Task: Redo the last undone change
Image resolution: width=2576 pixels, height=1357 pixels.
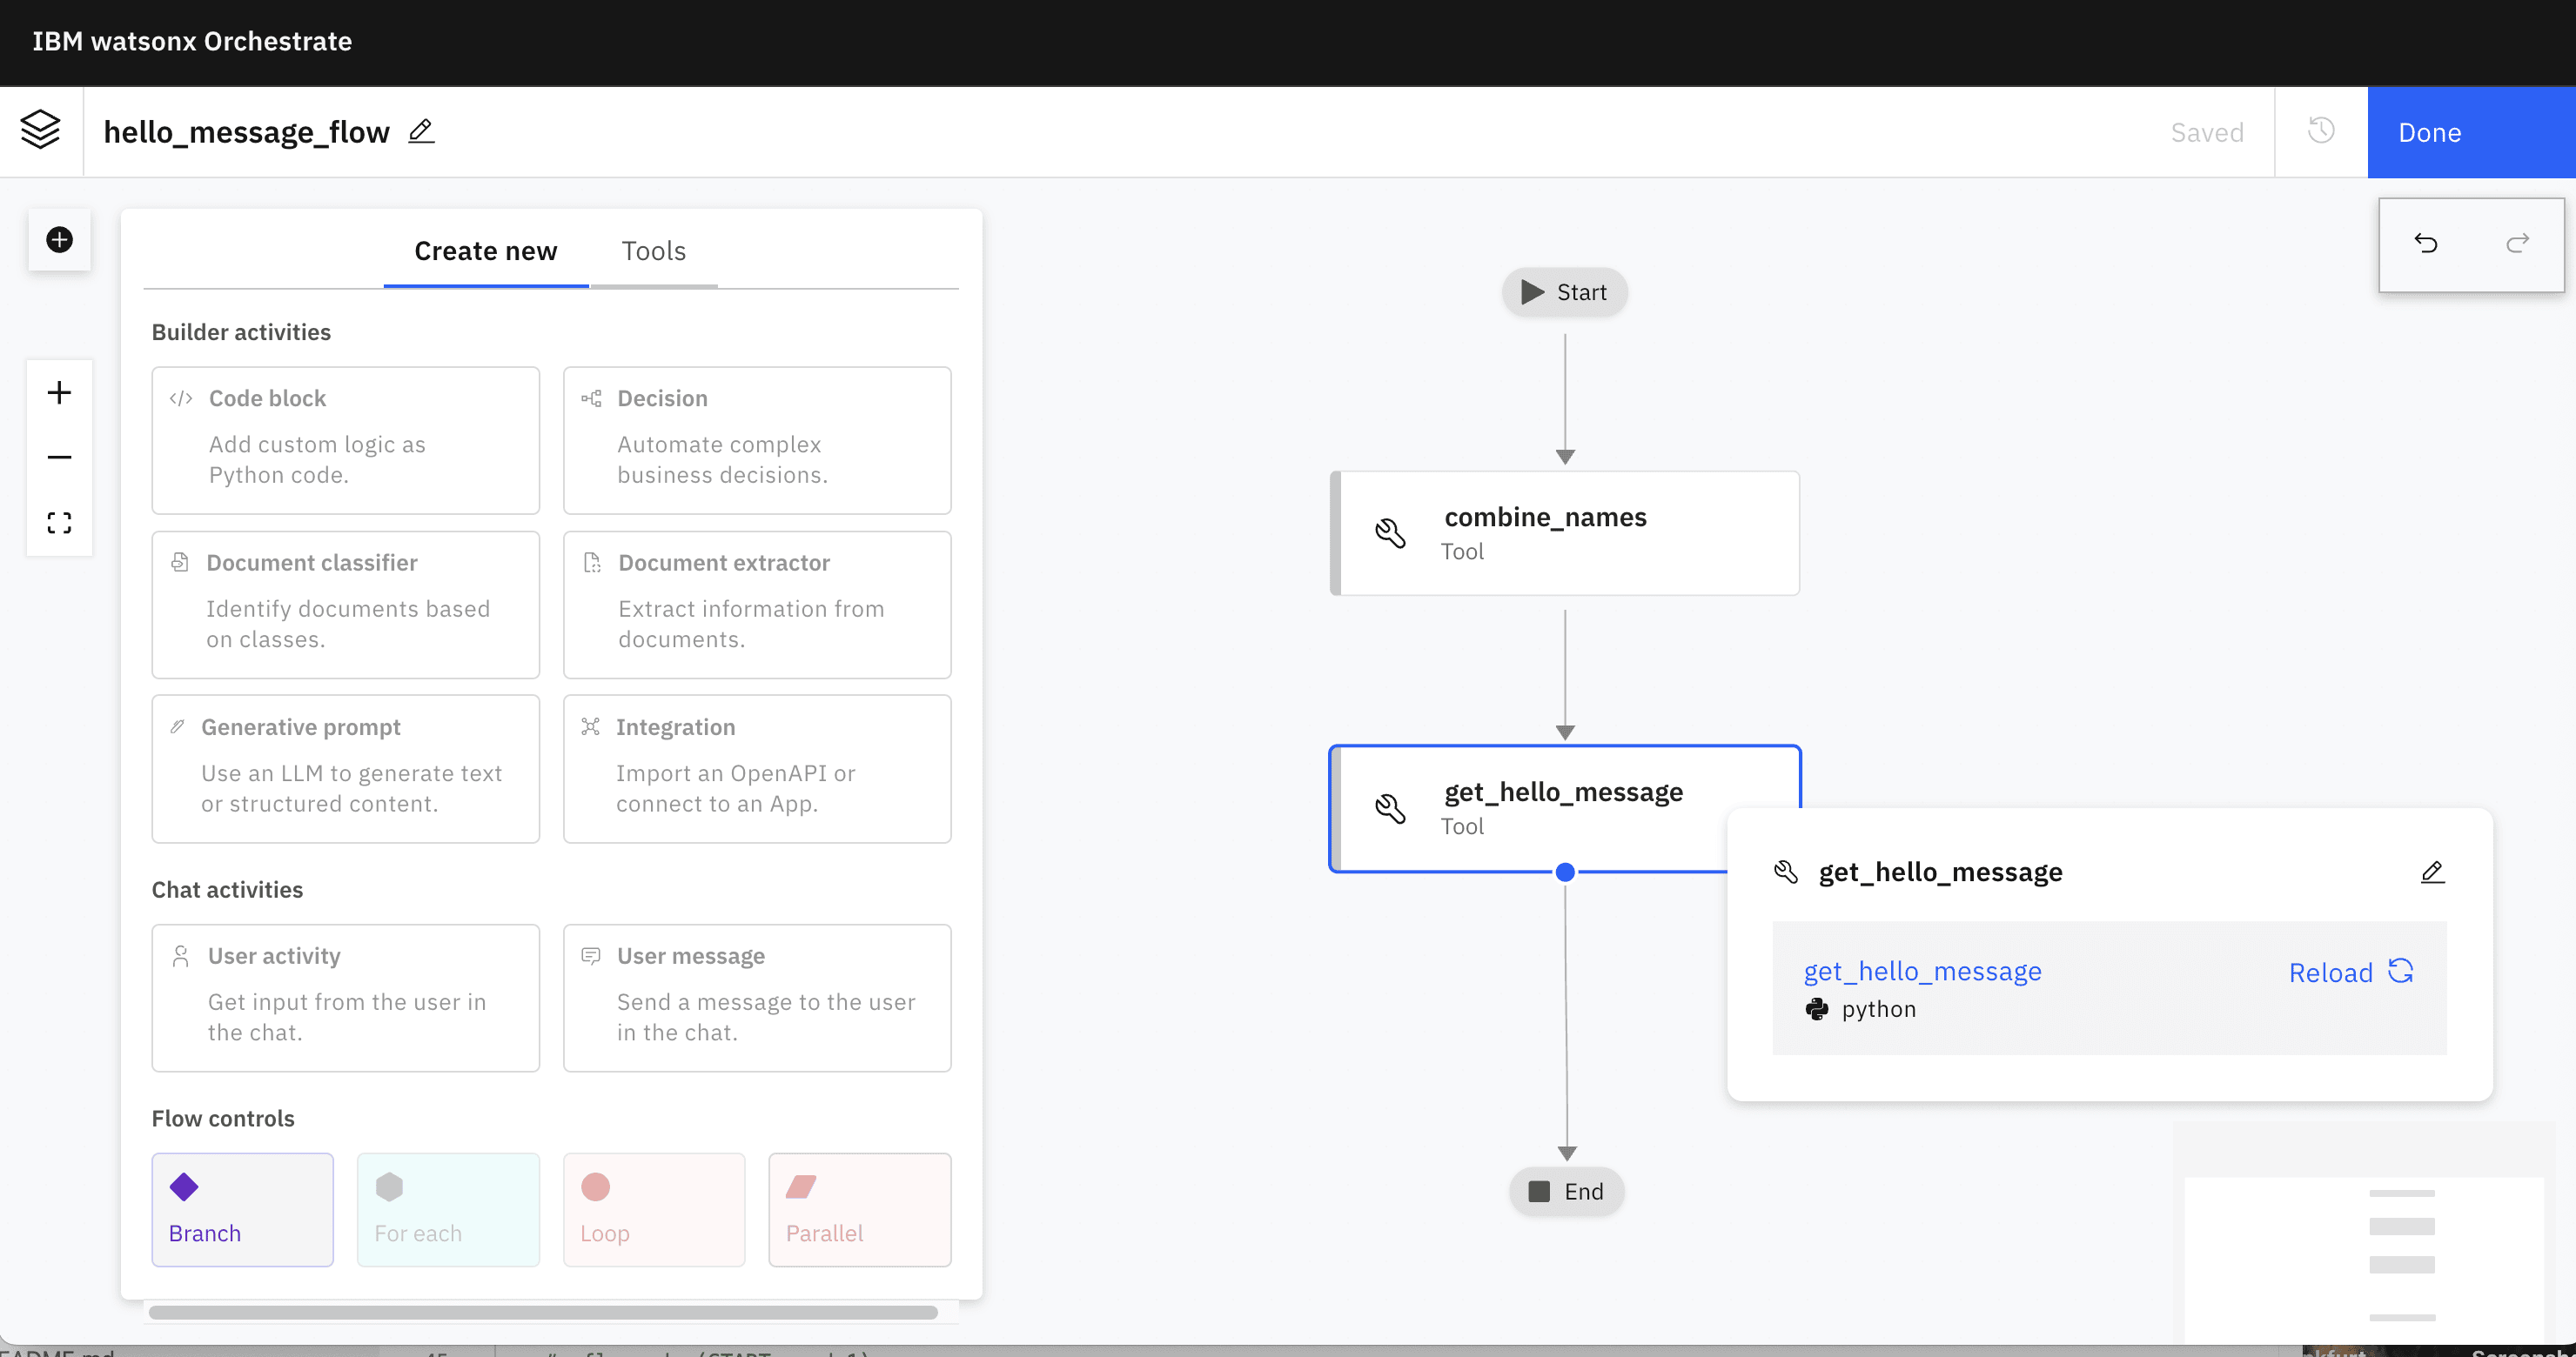Action: [2518, 244]
